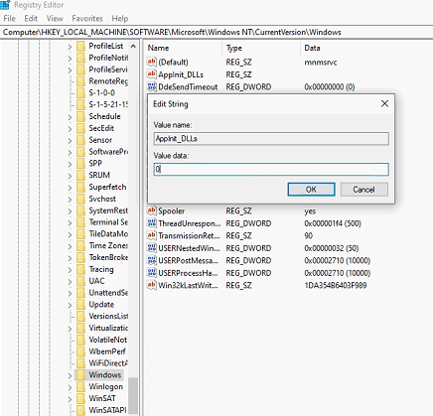
Task: Click the AppInit_DLLs string value icon
Action: [152, 74]
